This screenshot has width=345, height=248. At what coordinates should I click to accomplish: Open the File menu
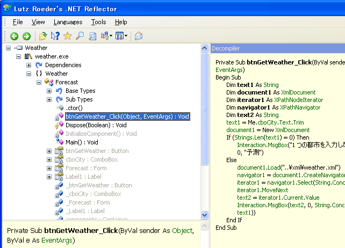point(18,22)
